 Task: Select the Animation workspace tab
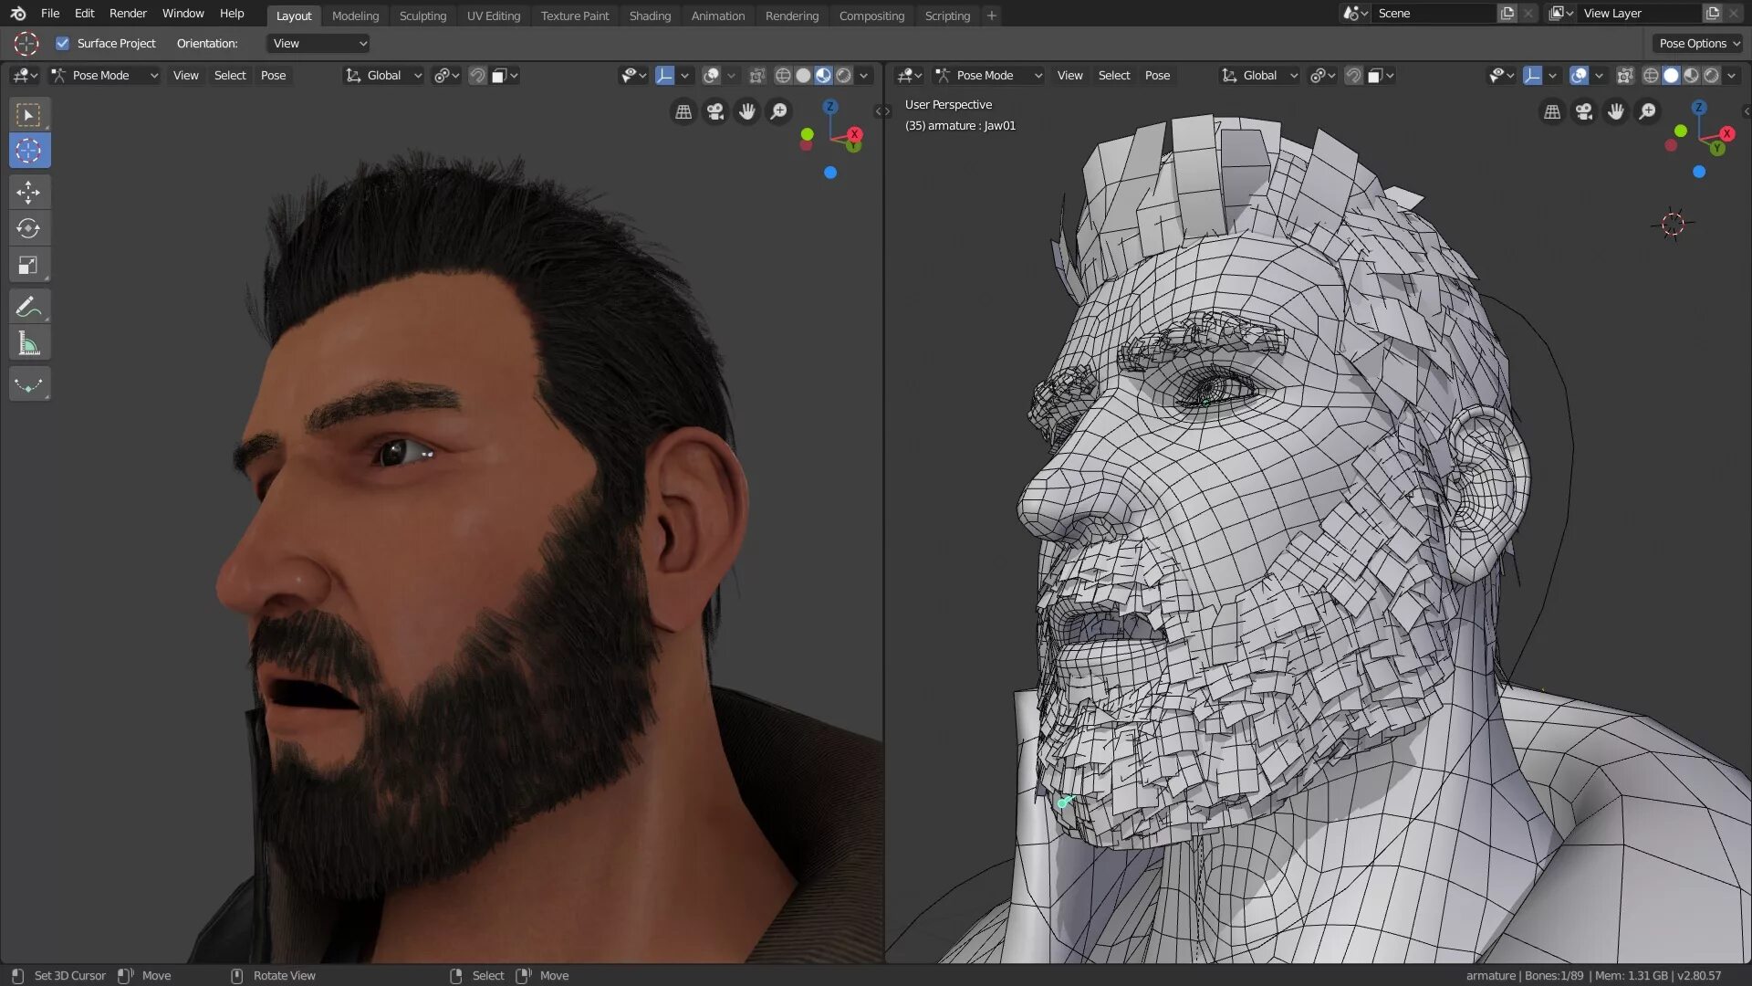coord(716,15)
